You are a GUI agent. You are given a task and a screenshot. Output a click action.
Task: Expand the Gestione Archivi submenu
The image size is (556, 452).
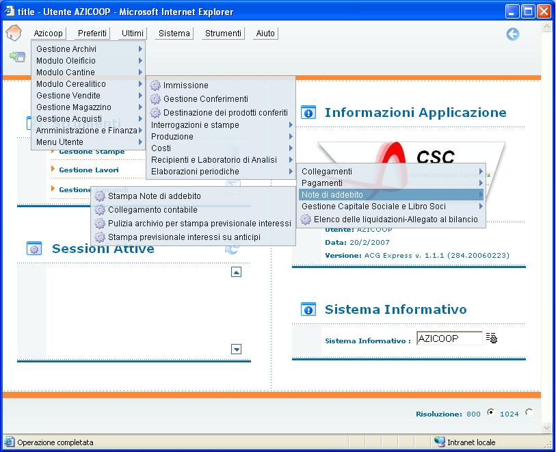click(x=88, y=49)
